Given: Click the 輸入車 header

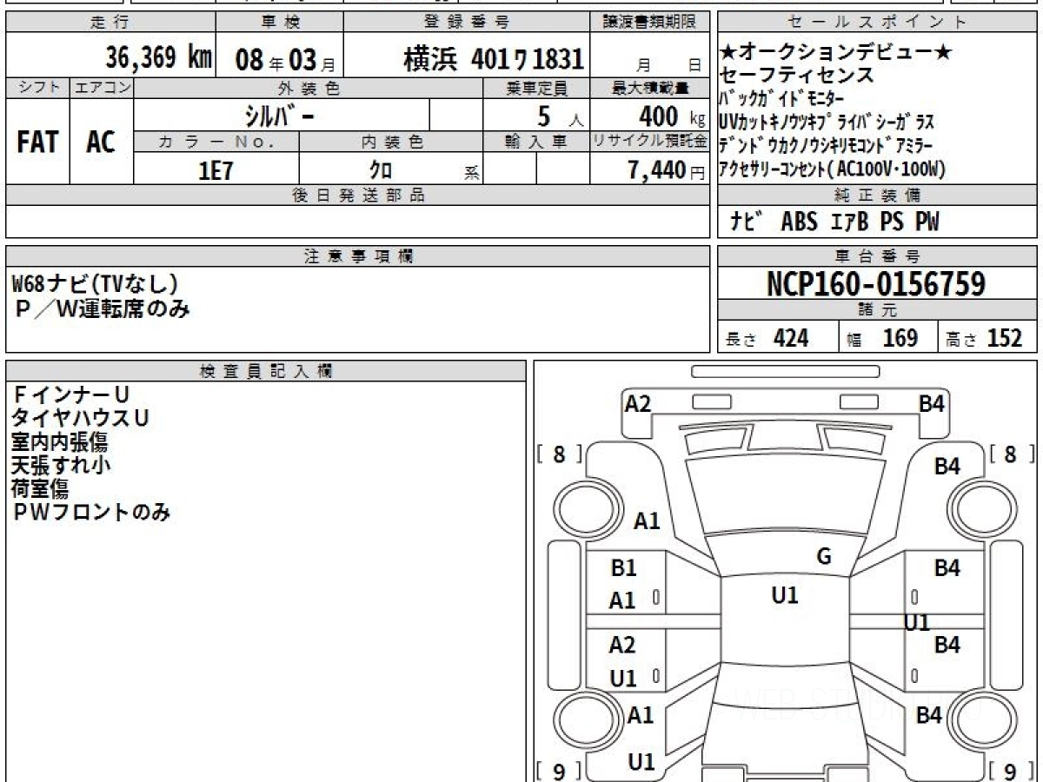Looking at the screenshot, I should pyautogui.click(x=536, y=142).
